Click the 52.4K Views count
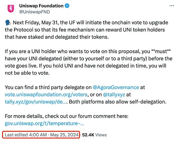 (x=94, y=135)
